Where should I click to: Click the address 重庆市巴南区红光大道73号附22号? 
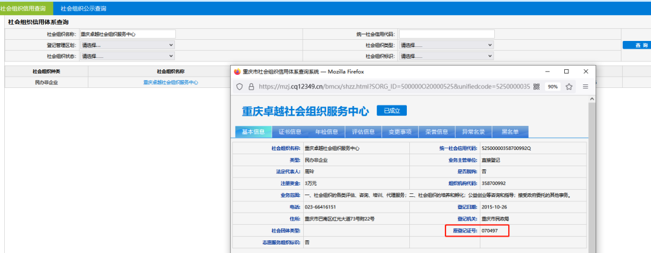point(341,219)
